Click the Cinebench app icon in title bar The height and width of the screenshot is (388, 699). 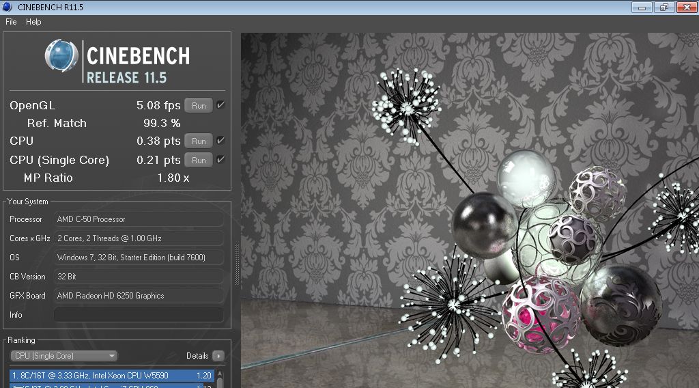pyautogui.click(x=7, y=7)
